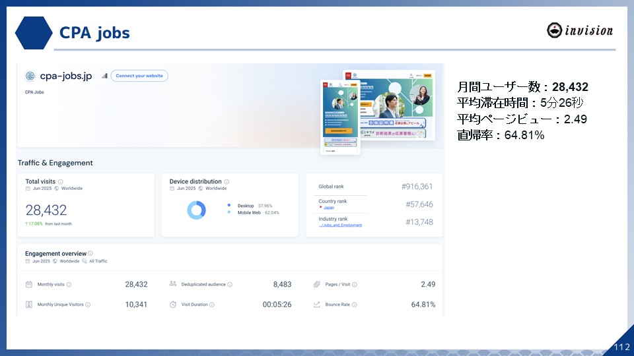Click the Mobile Web legend light-blue dot
The width and height of the screenshot is (634, 356).
[x=229, y=212]
